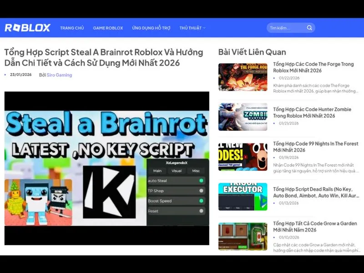Click the 01/21/2026 date under Zombie article

pyautogui.click(x=289, y=123)
